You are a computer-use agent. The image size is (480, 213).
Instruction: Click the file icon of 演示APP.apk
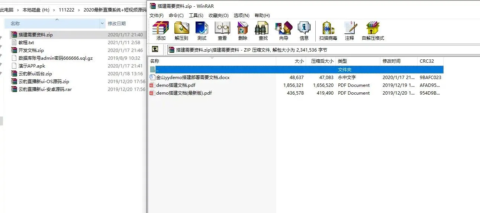coord(14,66)
